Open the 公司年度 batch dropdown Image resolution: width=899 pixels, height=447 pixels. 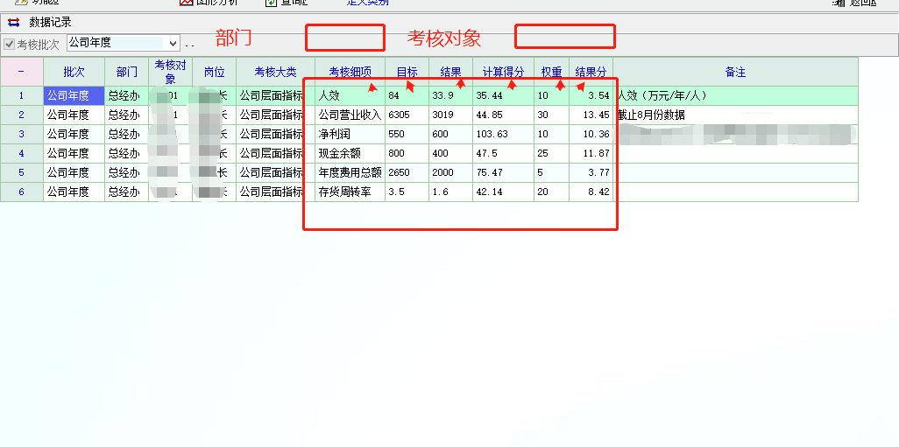point(172,43)
